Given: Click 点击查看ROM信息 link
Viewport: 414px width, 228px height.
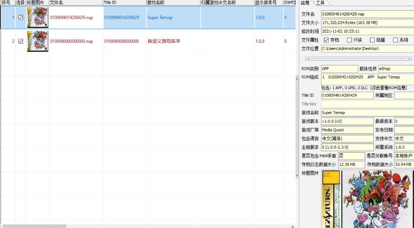Looking at the screenshot, I should (x=388, y=88).
